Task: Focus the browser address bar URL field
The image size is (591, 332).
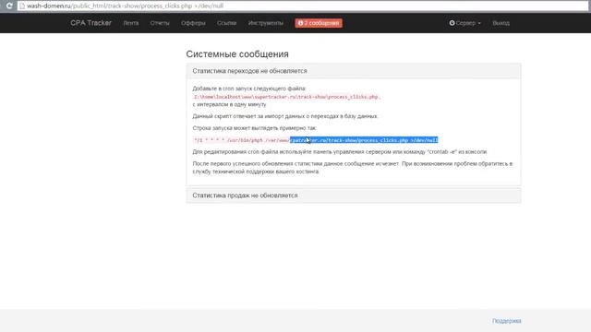Action: pyautogui.click(x=303, y=6)
